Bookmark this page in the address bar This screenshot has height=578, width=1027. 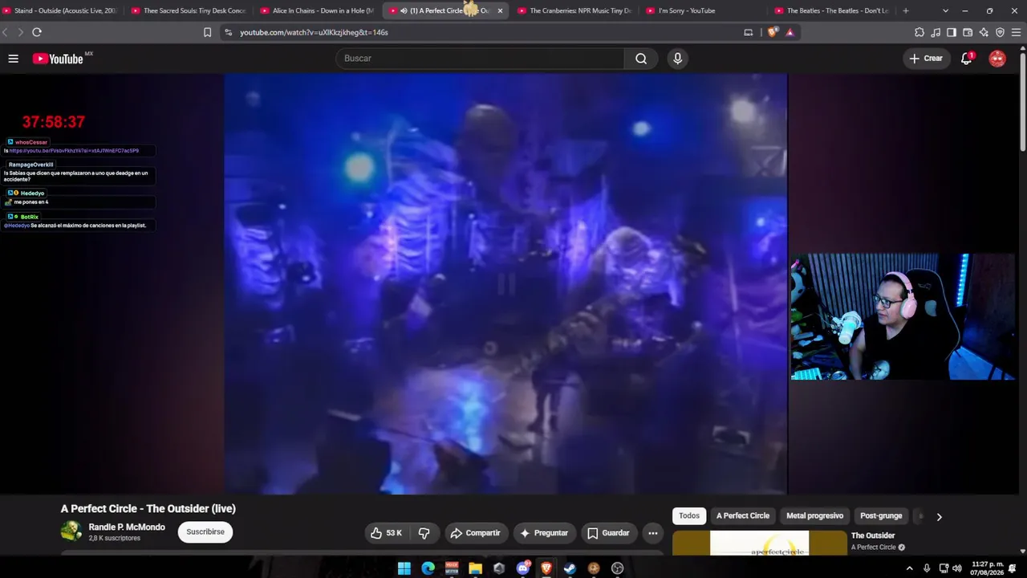(207, 32)
